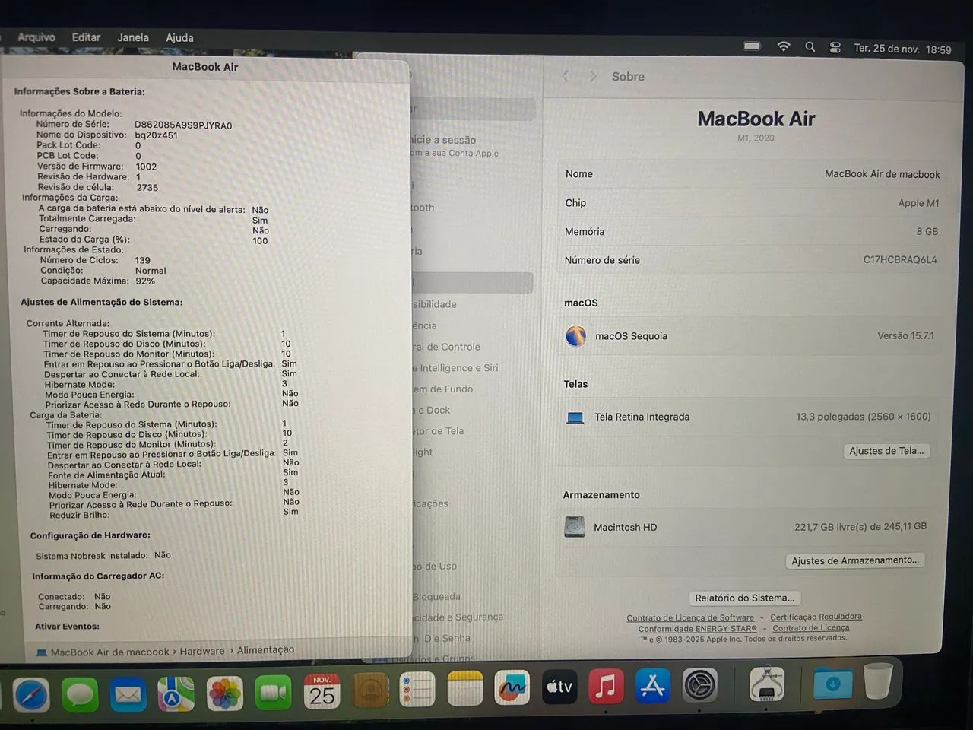Click Hardware in the System Information path bar

[202, 651]
